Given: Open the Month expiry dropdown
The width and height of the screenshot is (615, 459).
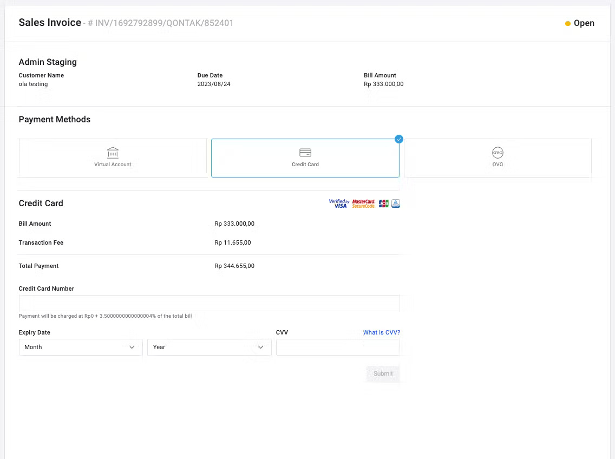Looking at the screenshot, I should coord(80,347).
